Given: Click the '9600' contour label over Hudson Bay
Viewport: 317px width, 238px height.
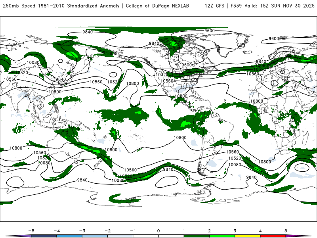Looking at the screenshot, I should coord(186,65).
